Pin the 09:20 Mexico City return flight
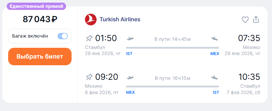Viewport: 272px width, 111px height. 89,77
